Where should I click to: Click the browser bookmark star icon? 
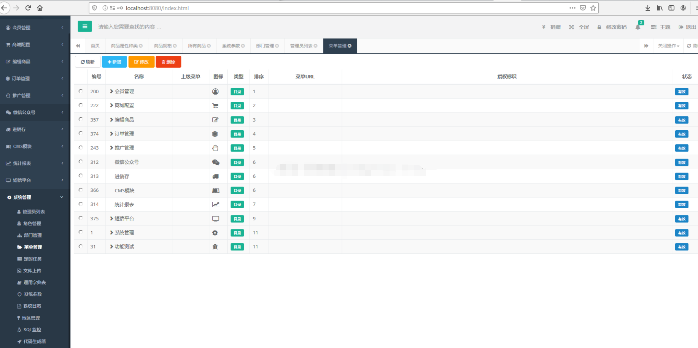pos(593,8)
